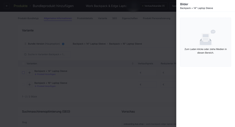Open the Produktdetails tab
This screenshot has width=235, height=127.
[x=85, y=18]
